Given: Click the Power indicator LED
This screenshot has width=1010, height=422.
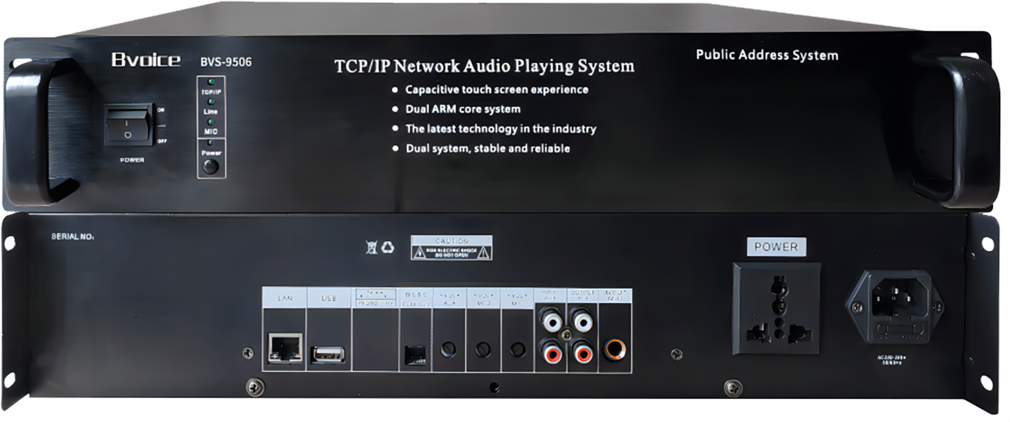Looking at the screenshot, I should 211,143.
